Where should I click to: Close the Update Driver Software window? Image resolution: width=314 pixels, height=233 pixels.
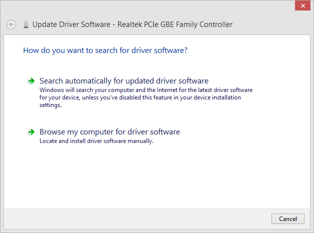301,6
